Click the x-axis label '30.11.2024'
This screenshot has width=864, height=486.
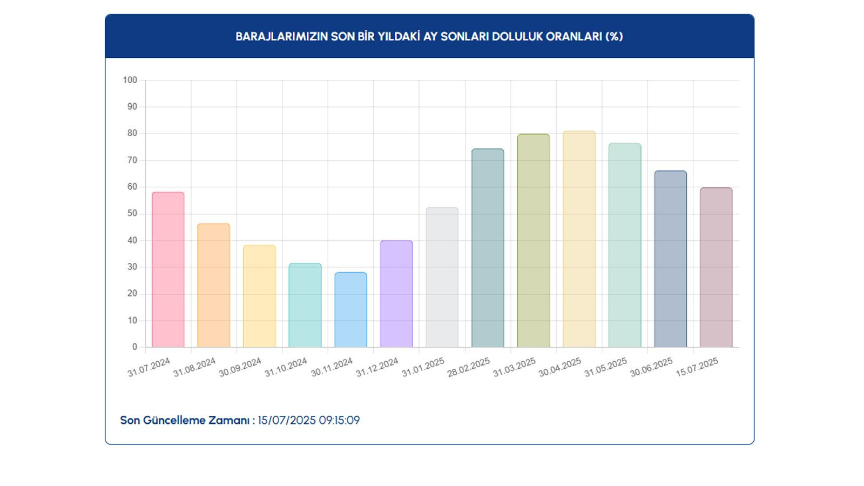332,367
